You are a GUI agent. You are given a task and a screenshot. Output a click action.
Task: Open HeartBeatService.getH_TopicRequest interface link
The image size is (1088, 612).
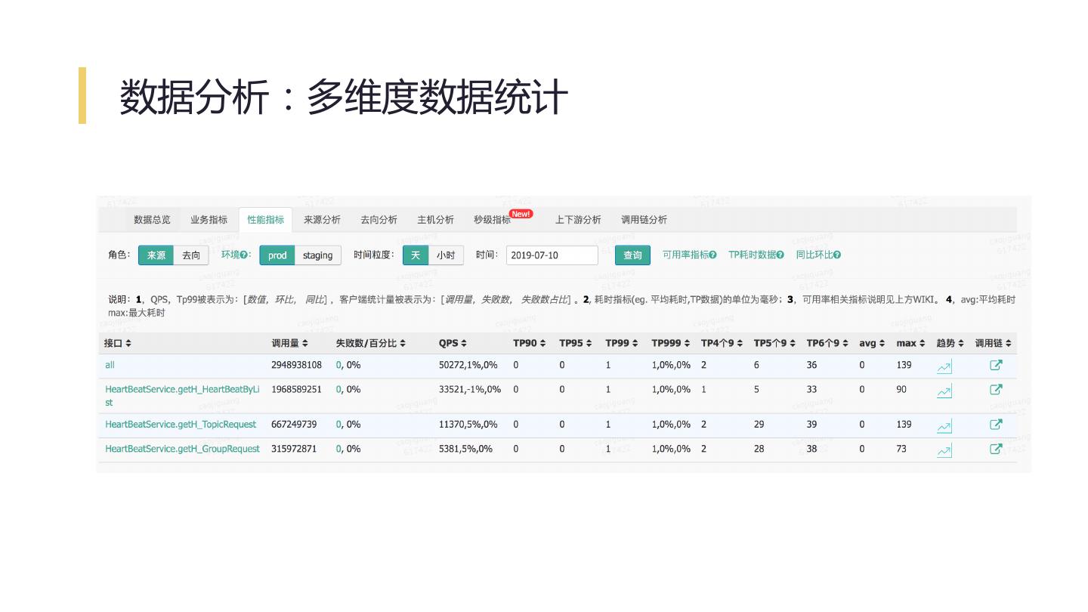[181, 425]
